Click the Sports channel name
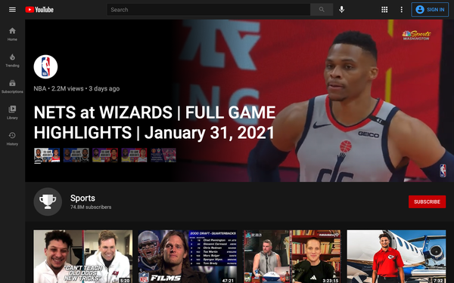 (82, 198)
